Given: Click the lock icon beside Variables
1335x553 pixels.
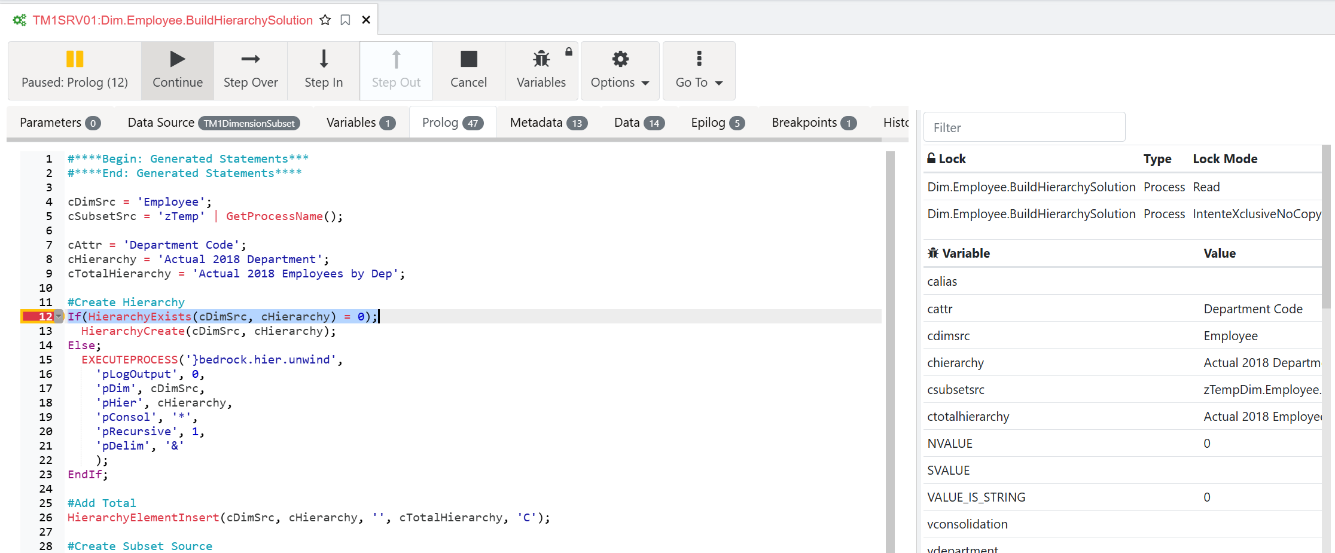Looking at the screenshot, I should pos(569,51).
